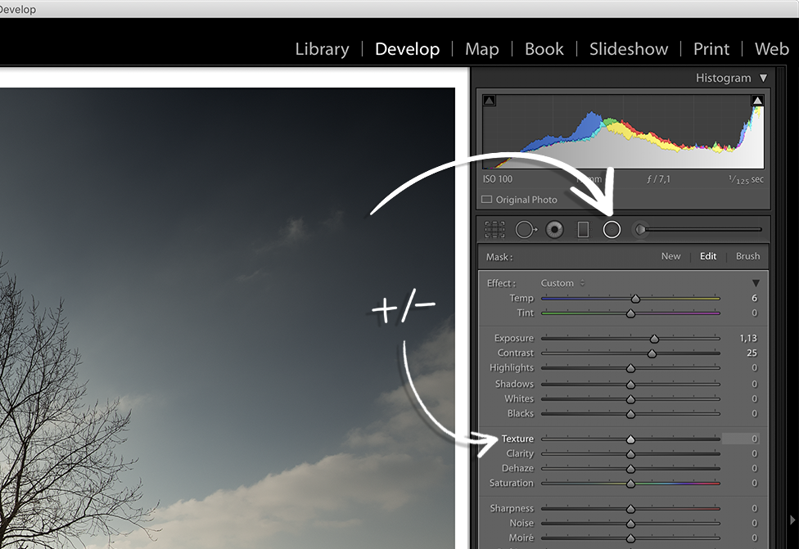Go to the Slideshow module
This screenshot has height=549, width=799.
coord(628,49)
